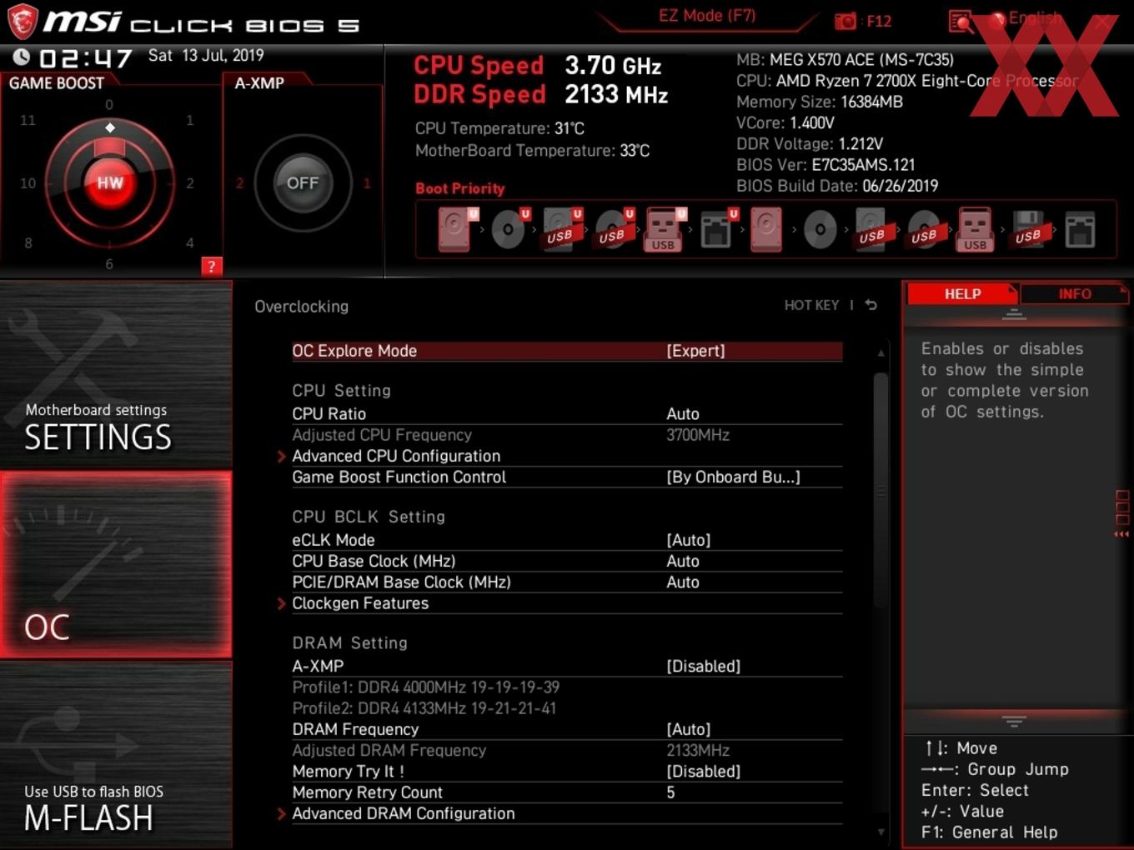Select the UEFI USB key boot icon
1134x850 pixels.
click(665, 229)
